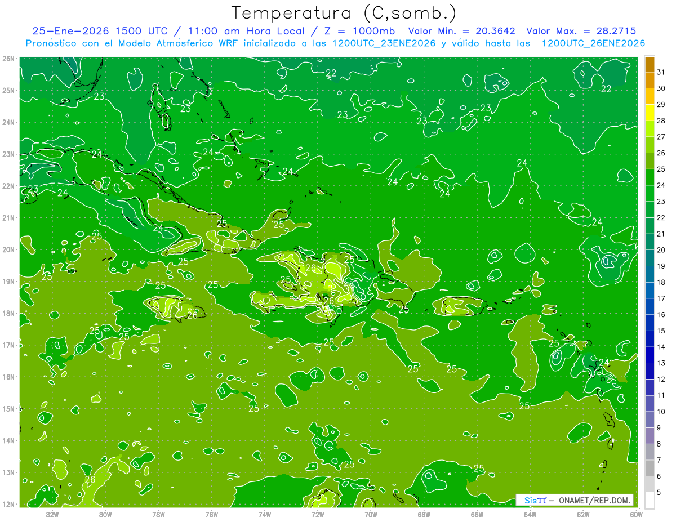The height and width of the screenshot is (522, 676).
Task: Click the 22N latitude axis label
Action: click(8, 186)
